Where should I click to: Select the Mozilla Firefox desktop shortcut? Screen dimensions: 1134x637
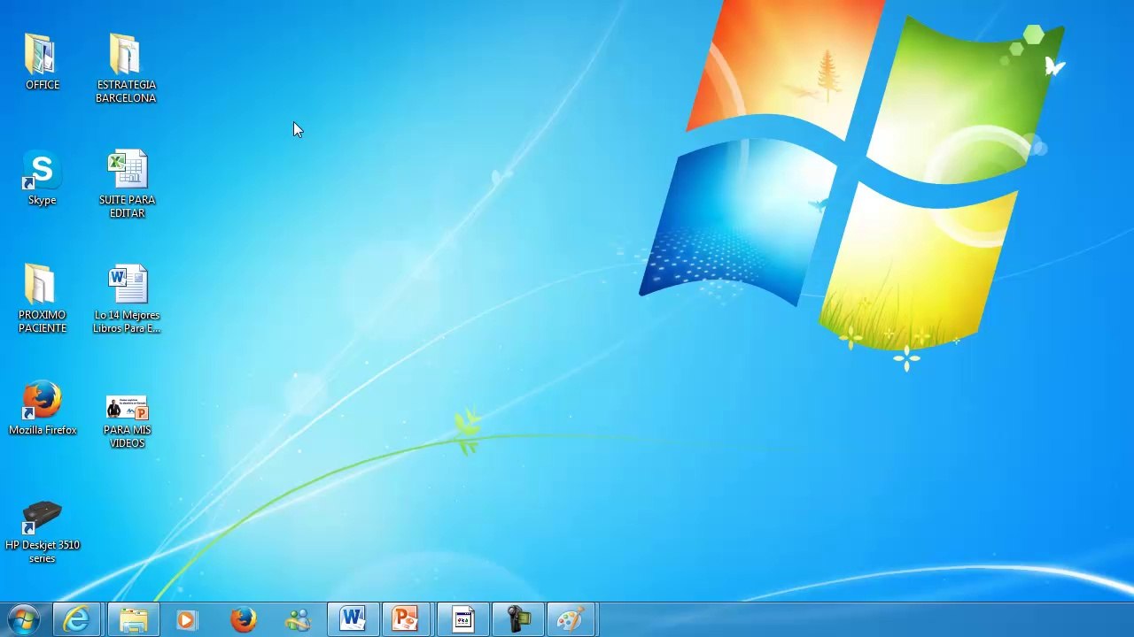tap(43, 408)
